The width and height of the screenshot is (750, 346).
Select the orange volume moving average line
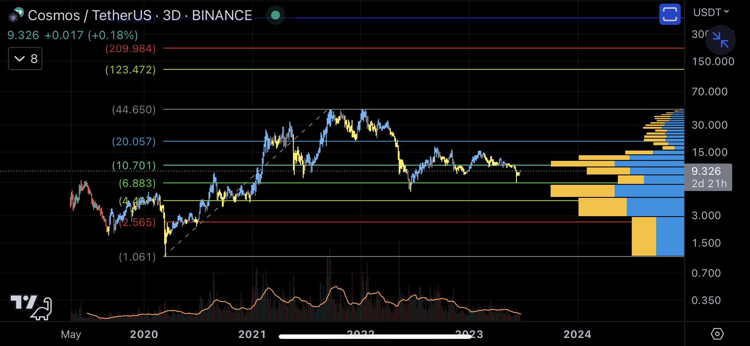click(x=304, y=303)
